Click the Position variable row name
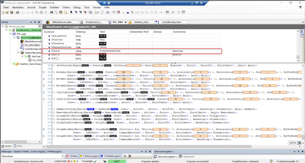Viewport: 305px width, 163px height. coord(56,51)
